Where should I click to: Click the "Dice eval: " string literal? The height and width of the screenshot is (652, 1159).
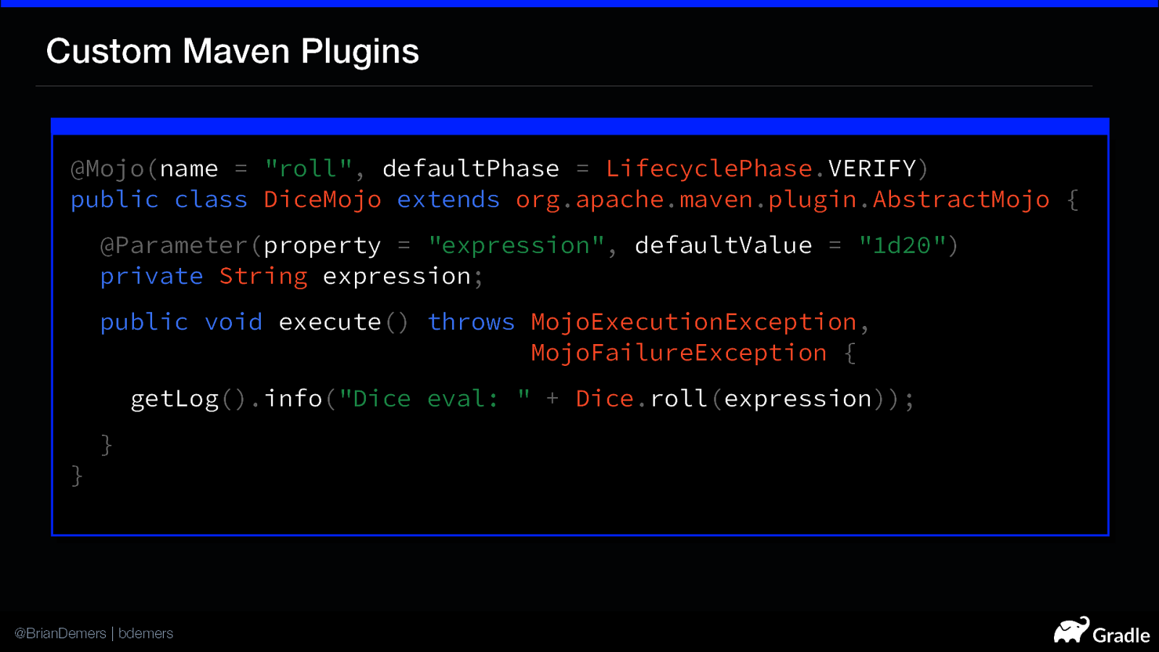tap(435, 399)
